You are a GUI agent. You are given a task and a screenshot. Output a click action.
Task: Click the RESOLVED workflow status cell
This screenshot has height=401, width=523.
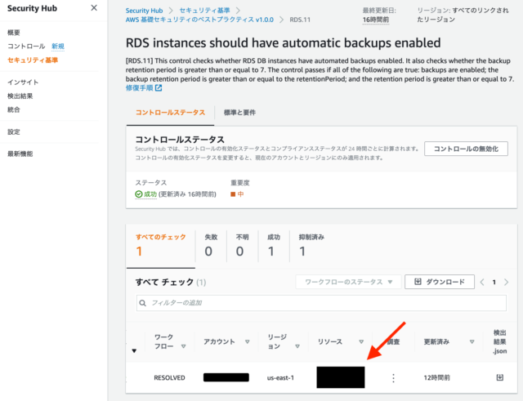click(169, 377)
